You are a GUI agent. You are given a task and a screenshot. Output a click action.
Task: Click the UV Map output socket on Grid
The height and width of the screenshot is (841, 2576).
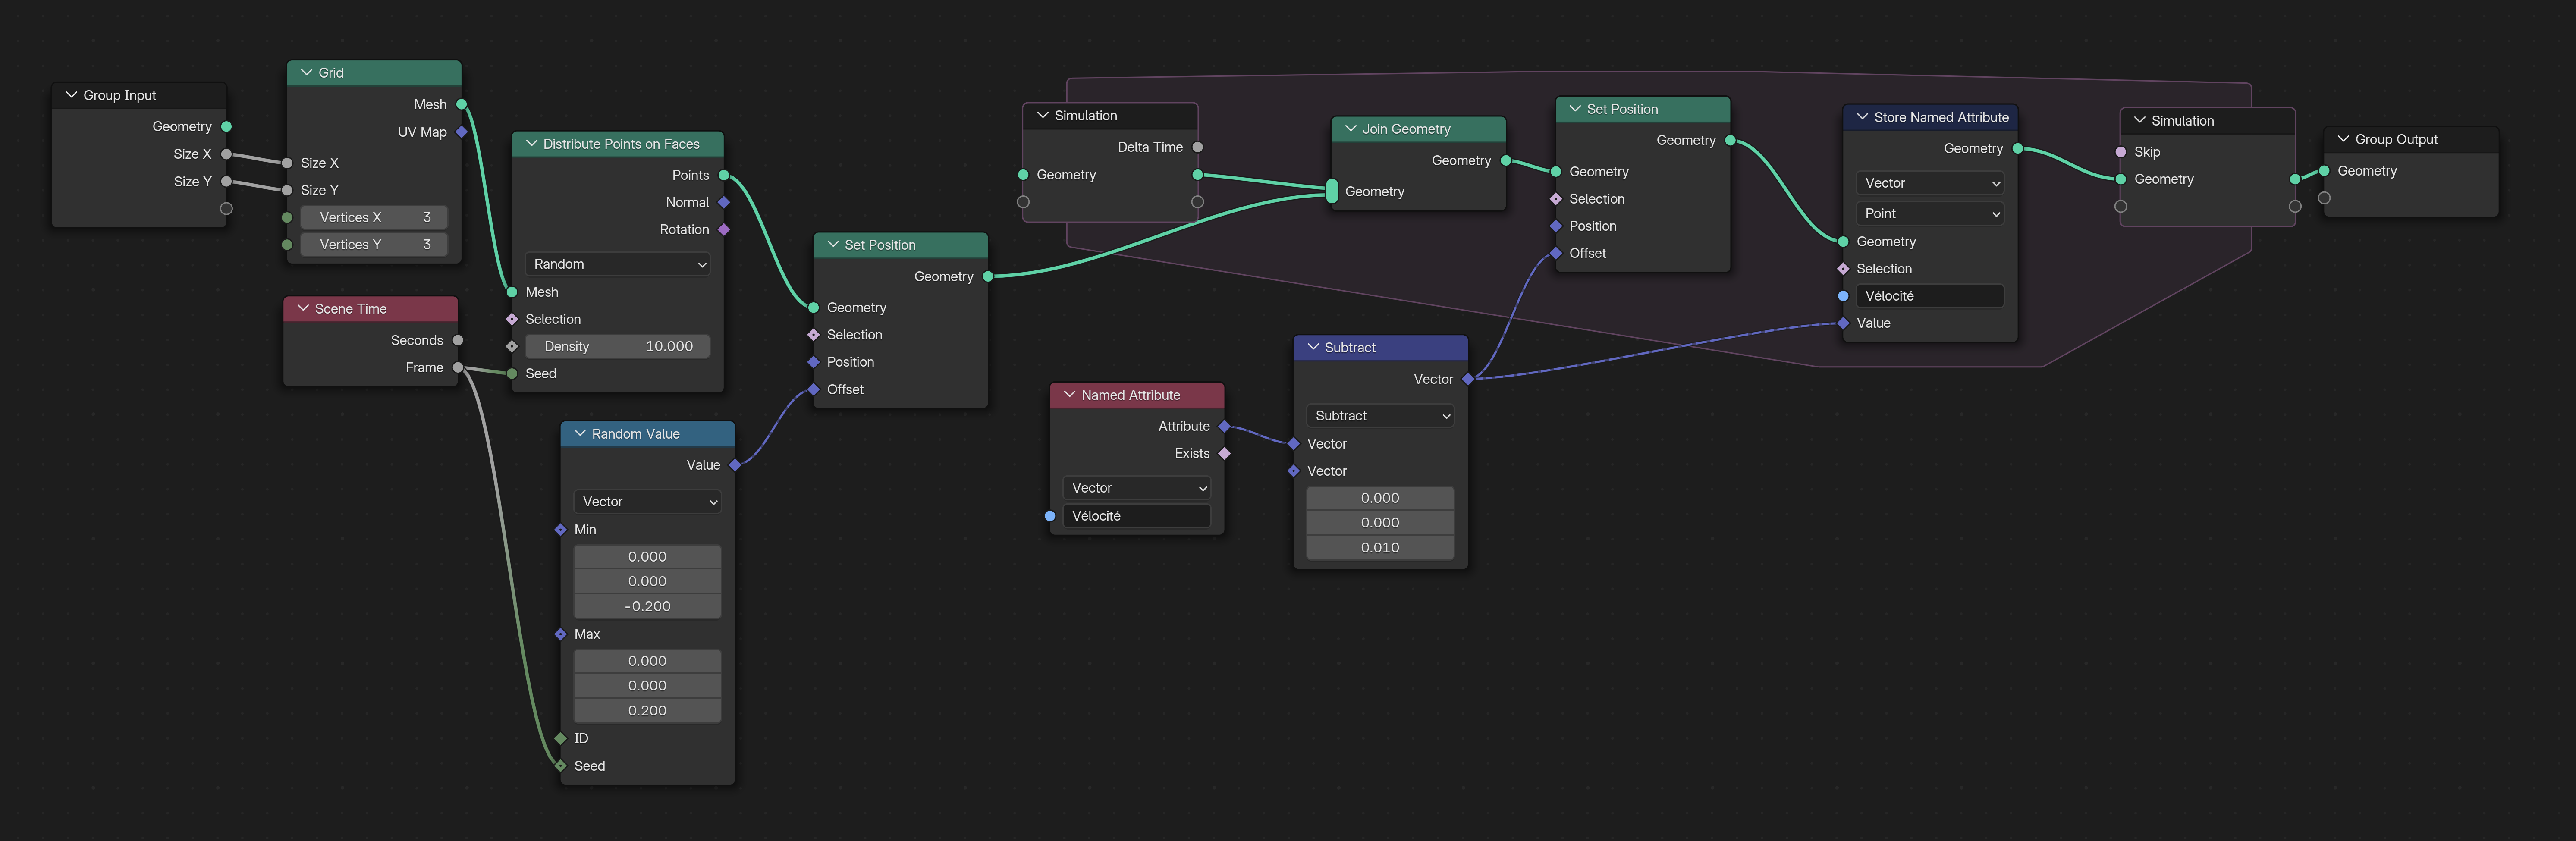tap(462, 132)
